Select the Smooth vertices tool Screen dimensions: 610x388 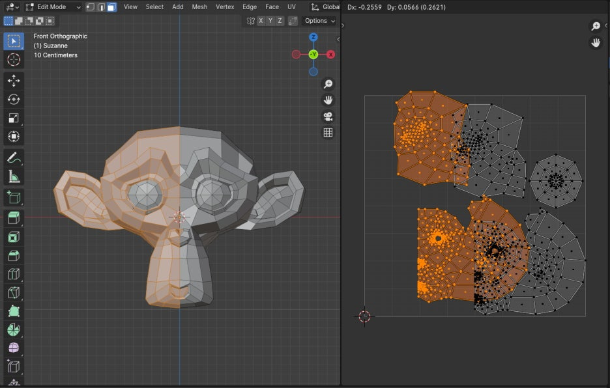[x=14, y=348]
